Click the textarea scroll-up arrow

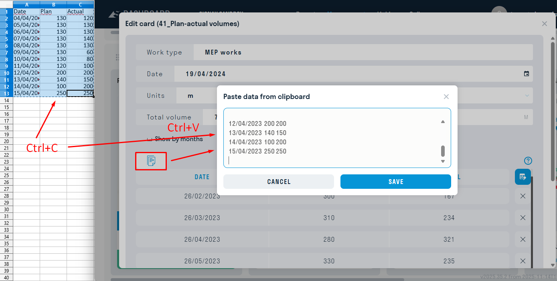pos(443,121)
